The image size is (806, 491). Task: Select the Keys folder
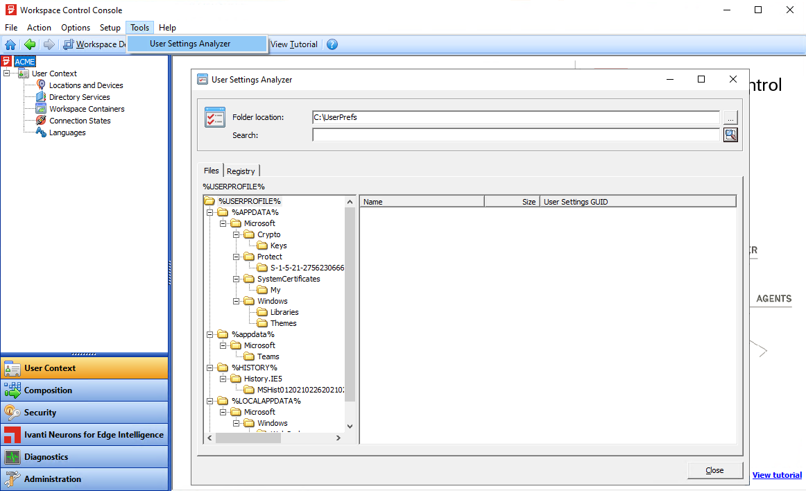pos(279,245)
